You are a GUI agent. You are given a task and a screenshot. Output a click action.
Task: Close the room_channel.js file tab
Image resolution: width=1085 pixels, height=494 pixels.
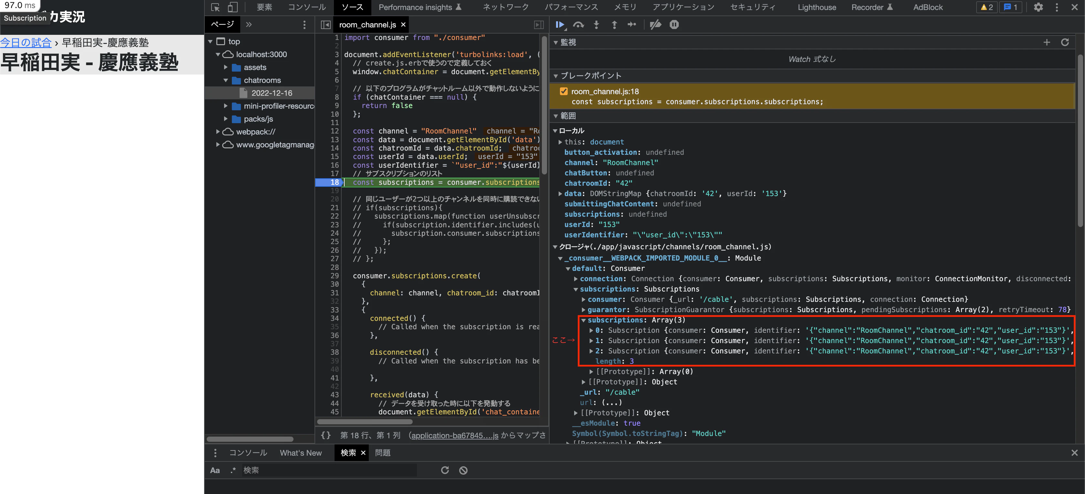click(x=403, y=25)
